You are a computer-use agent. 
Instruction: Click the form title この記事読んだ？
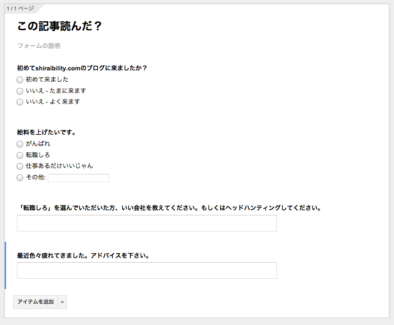59,26
